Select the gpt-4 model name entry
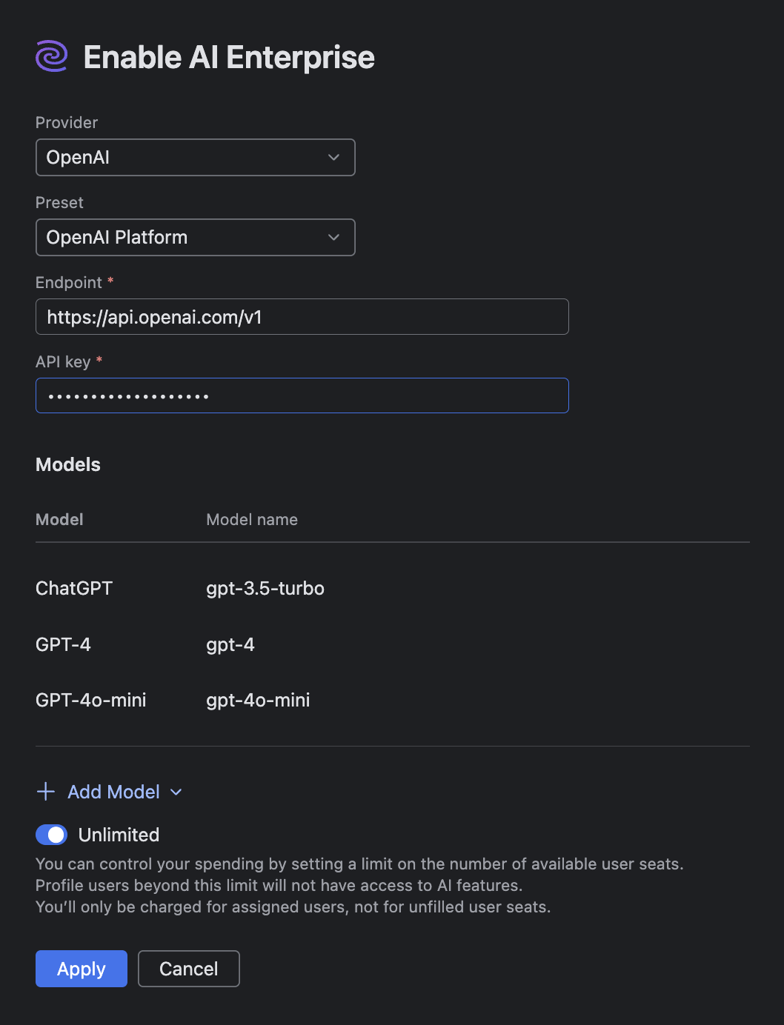 230,644
